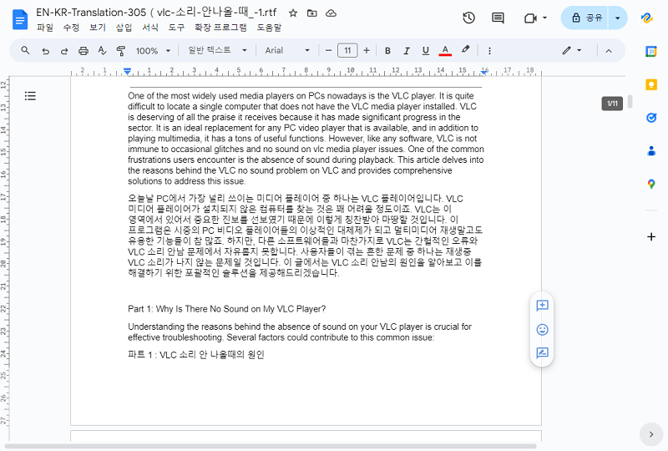Click the Korean line '파트 1 : VLC 소리 안 나올때의 원인'
Image resolution: width=668 pixels, height=451 pixels.
(x=196, y=355)
